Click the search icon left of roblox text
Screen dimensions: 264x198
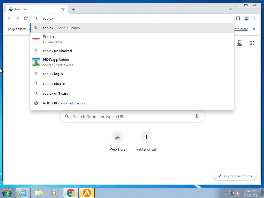(x=36, y=18)
